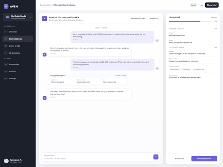223x167 pixels.
Task: Click the Living briefs sidebar icon
Action: tap(6, 46)
